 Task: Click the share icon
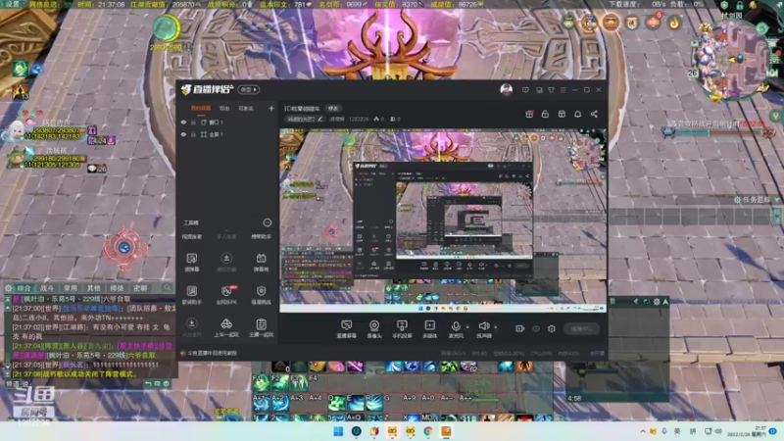coord(594,114)
